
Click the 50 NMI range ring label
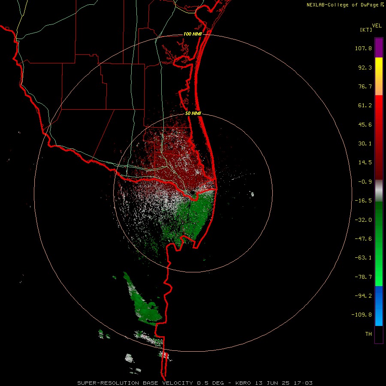point(193,114)
